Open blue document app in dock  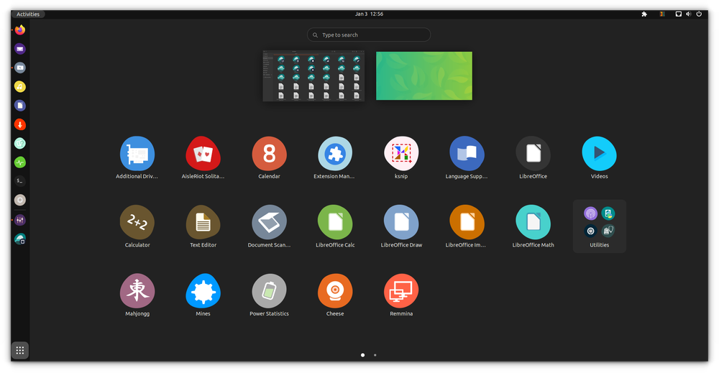tap(19, 106)
